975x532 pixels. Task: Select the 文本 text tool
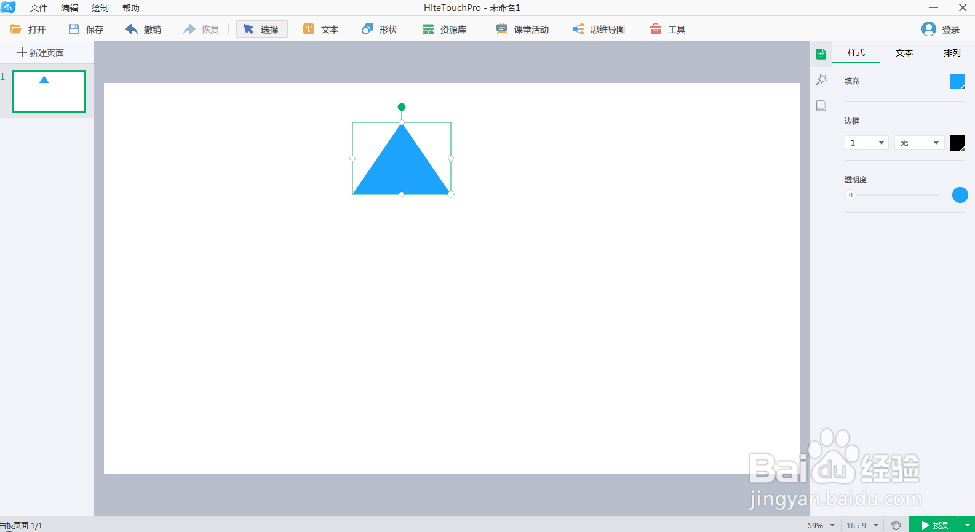(x=320, y=29)
